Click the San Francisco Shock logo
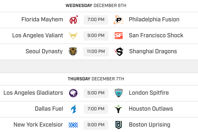 point(118,36)
